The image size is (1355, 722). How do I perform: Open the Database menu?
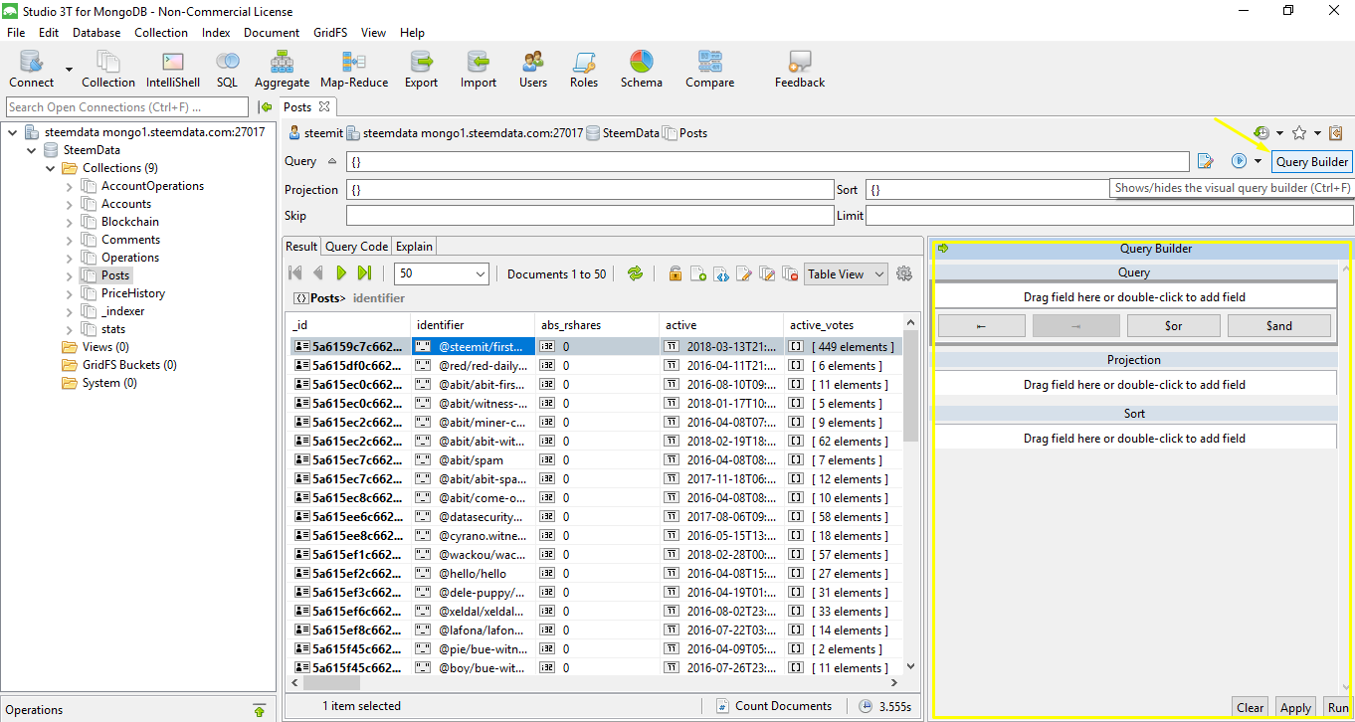pos(97,33)
